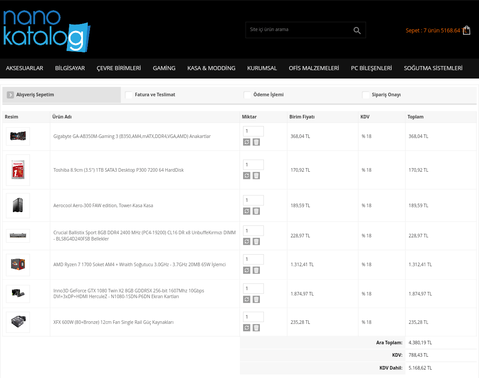Screen dimensions: 479x378
Task: Click the Crucial Ballistix memory thumbnail
Action: click(x=18, y=236)
